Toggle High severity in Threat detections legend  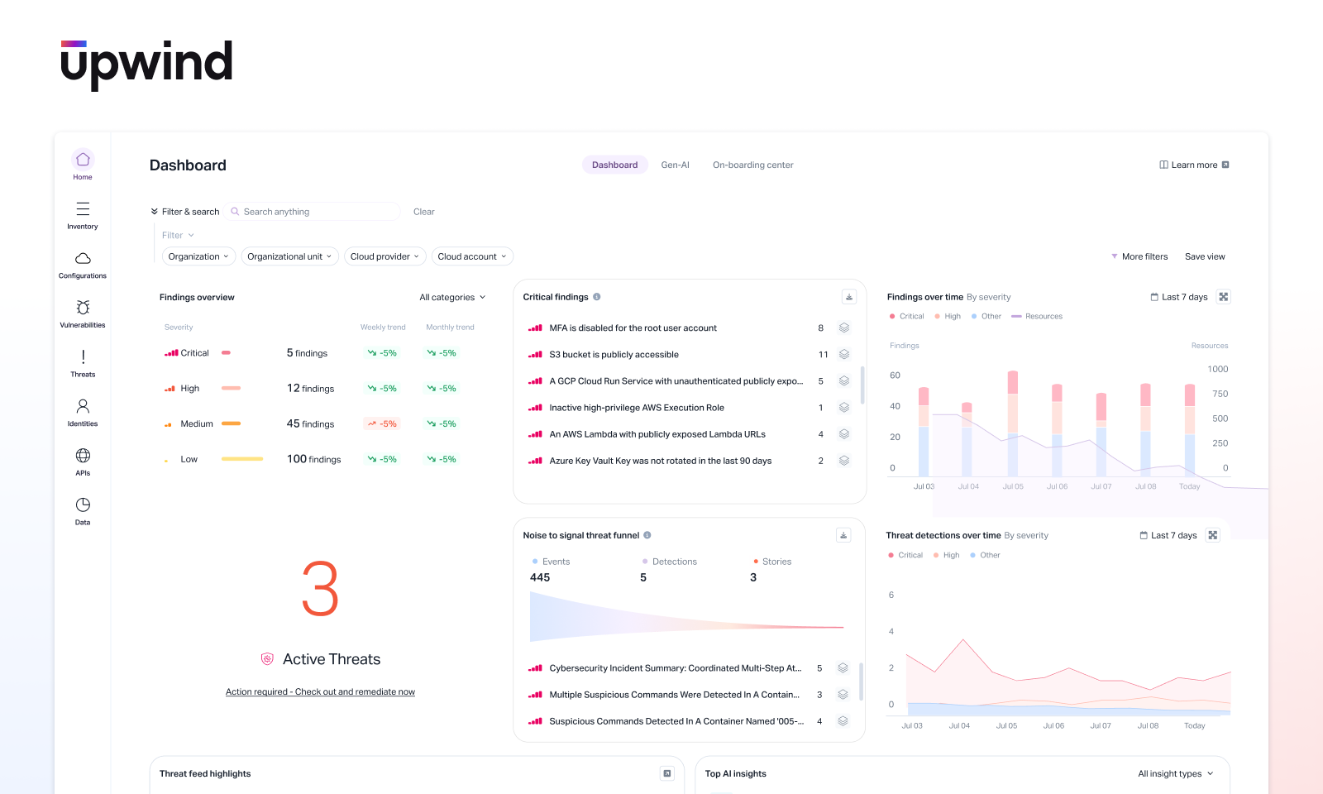coord(947,555)
